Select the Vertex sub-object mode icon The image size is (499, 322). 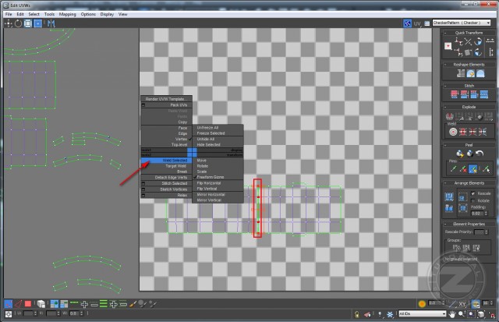click(x=8, y=303)
